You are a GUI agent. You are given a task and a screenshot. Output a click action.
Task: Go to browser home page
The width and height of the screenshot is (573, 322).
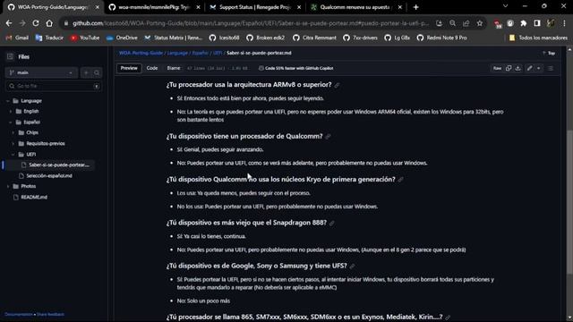tap(49, 23)
